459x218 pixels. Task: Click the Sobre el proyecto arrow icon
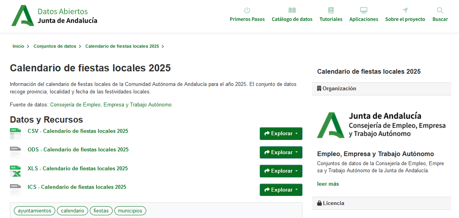coord(405,11)
